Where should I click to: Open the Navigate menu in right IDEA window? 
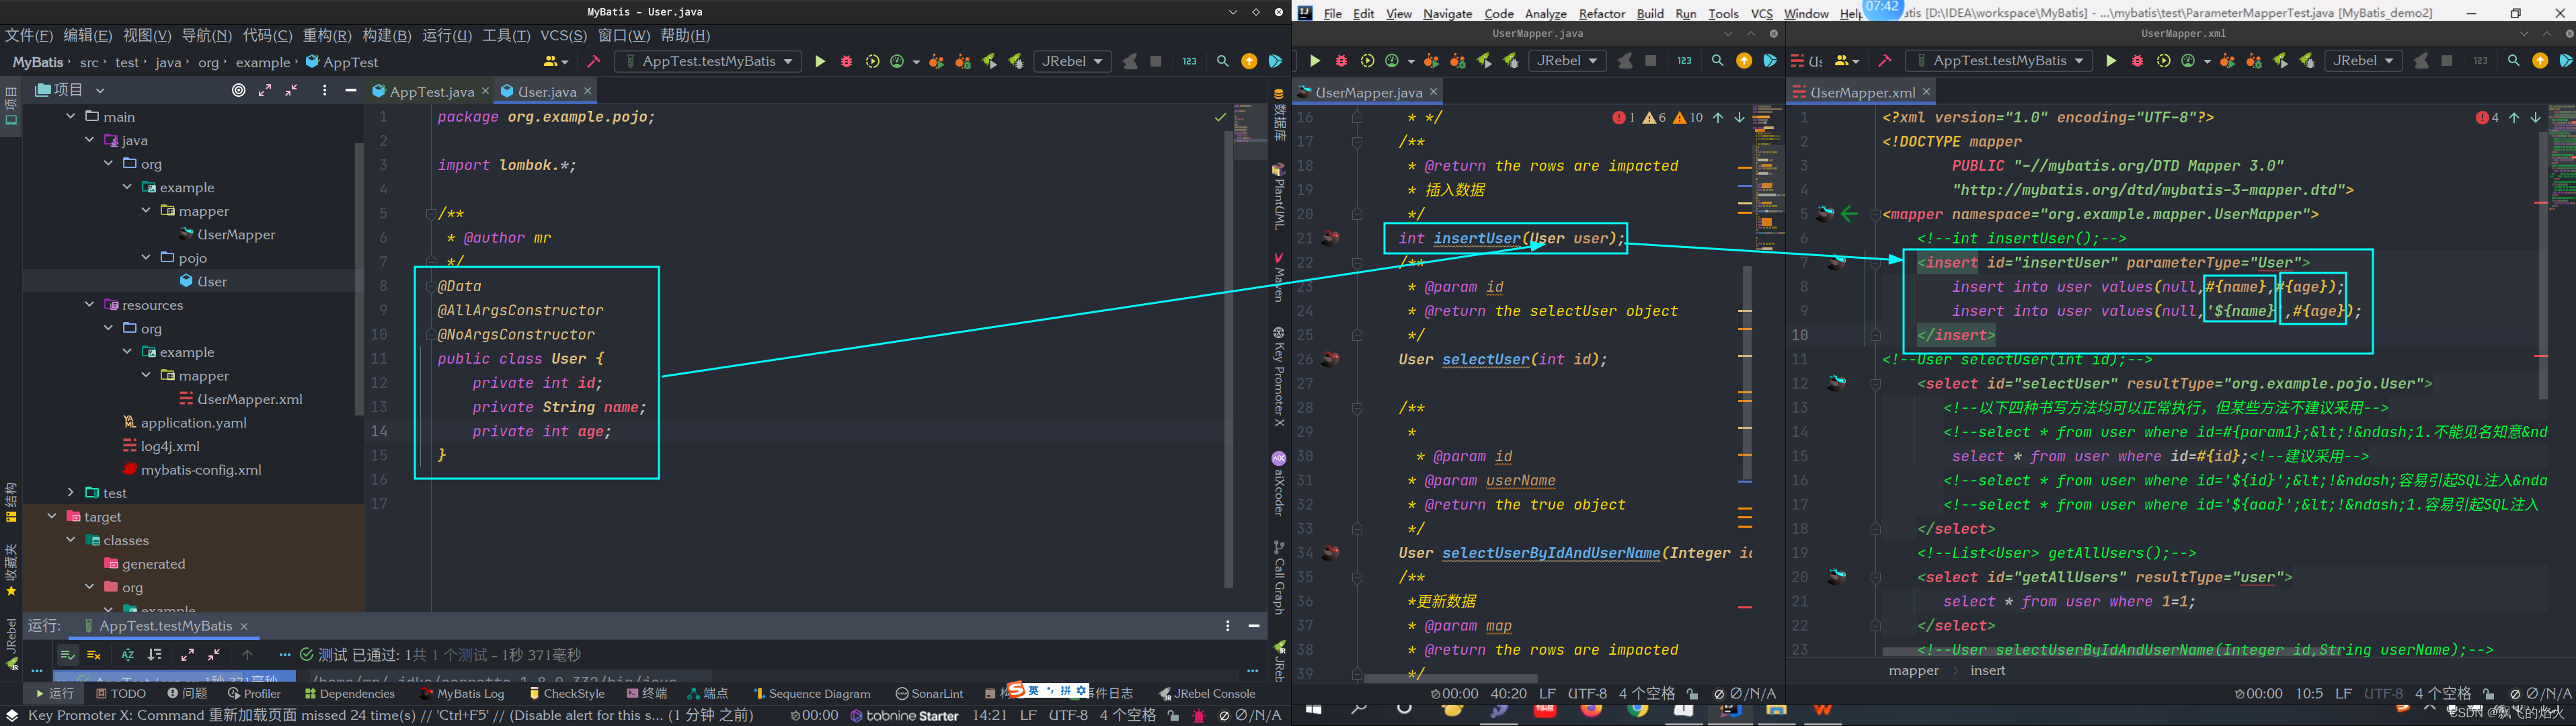(1447, 13)
